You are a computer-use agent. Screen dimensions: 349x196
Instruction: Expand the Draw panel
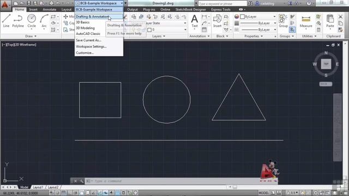[31, 36]
